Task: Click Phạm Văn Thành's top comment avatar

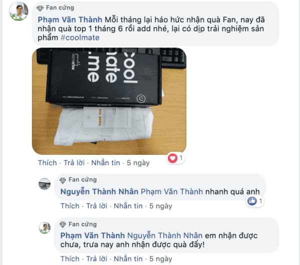Action: pyautogui.click(x=18, y=11)
